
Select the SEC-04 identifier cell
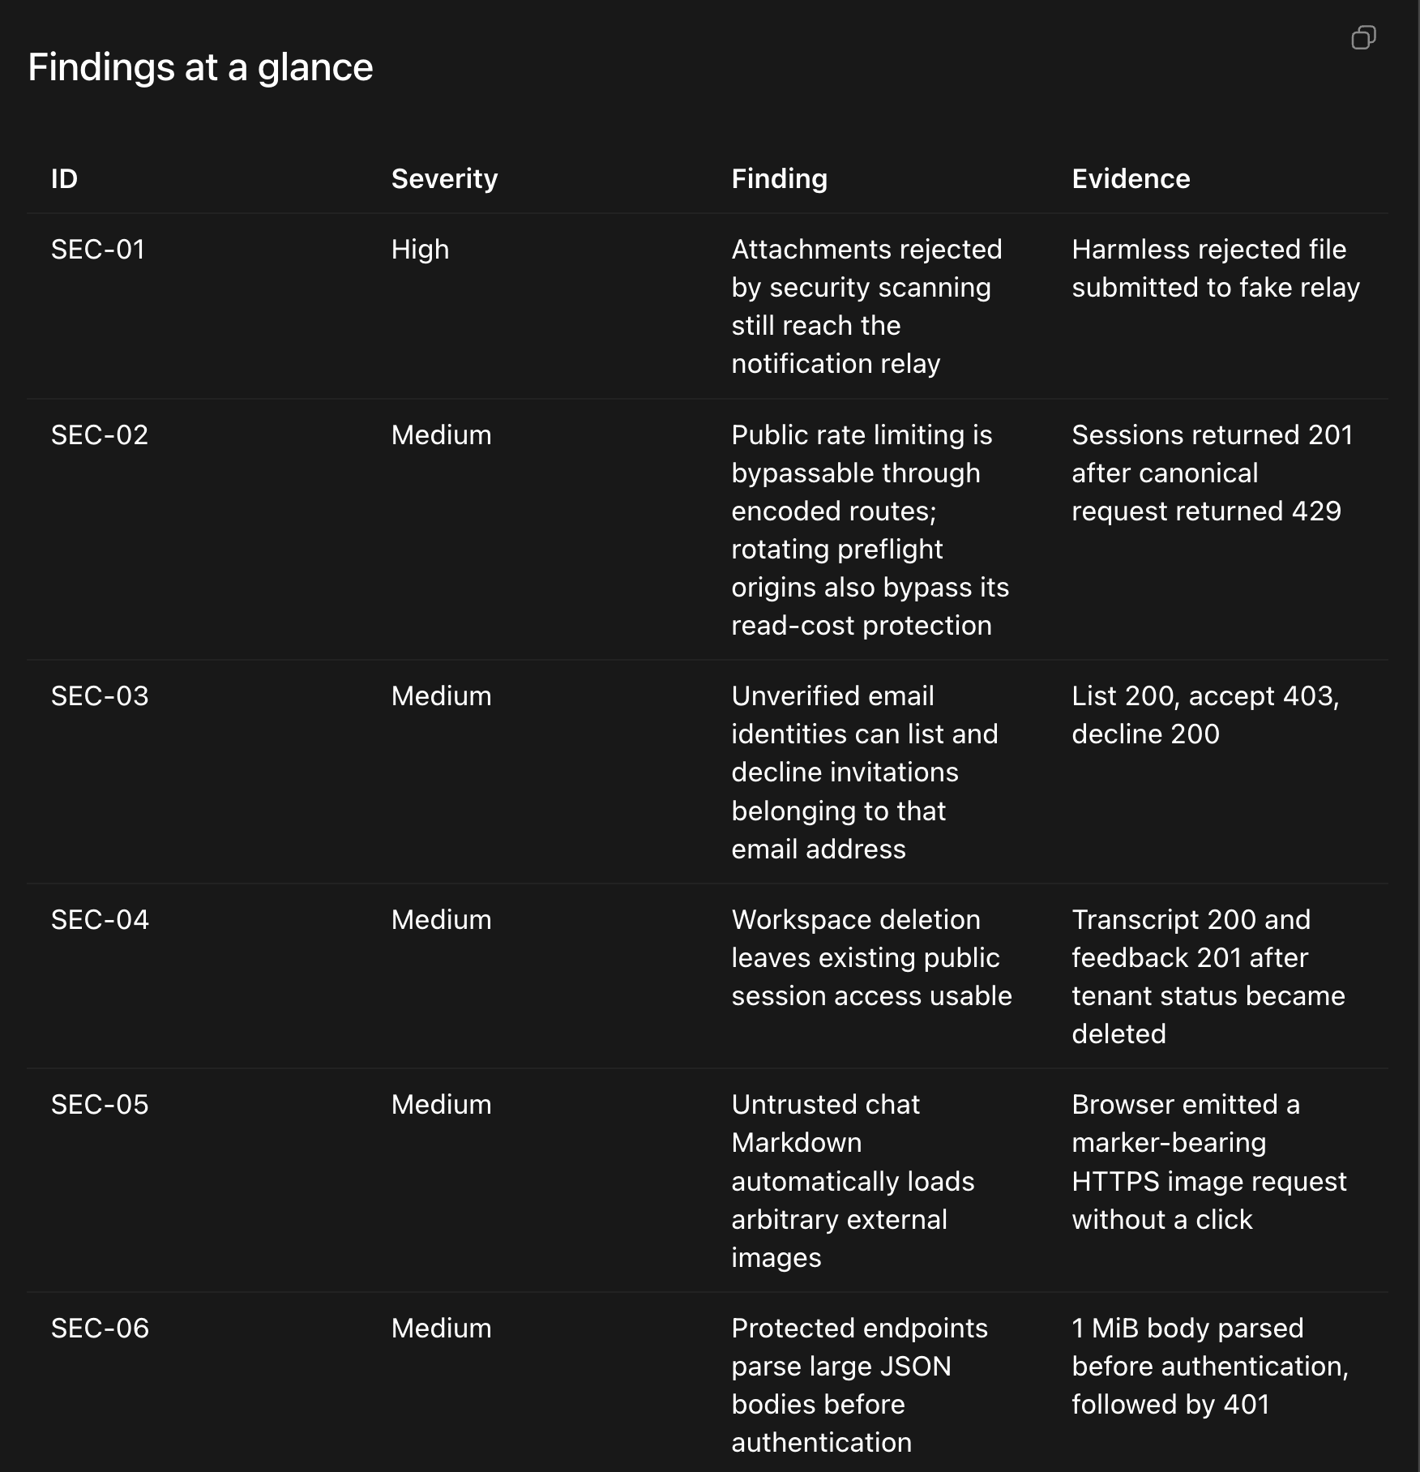click(100, 919)
